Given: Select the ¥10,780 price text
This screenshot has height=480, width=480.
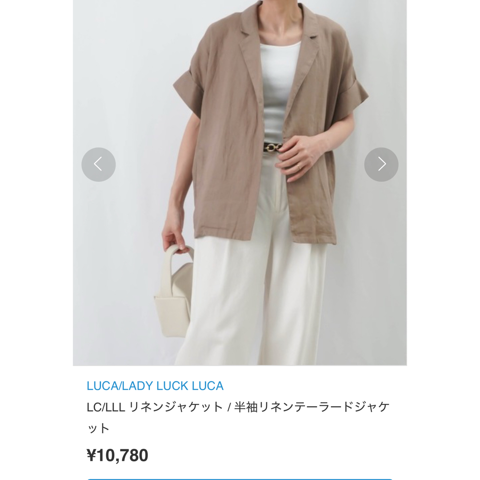Looking at the screenshot, I should (x=117, y=455).
